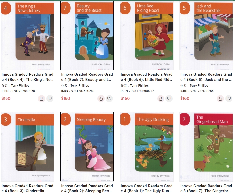Add Beauty and the Beast to shopping bag
235x196 pixels.
pyautogui.click(x=101, y=99)
